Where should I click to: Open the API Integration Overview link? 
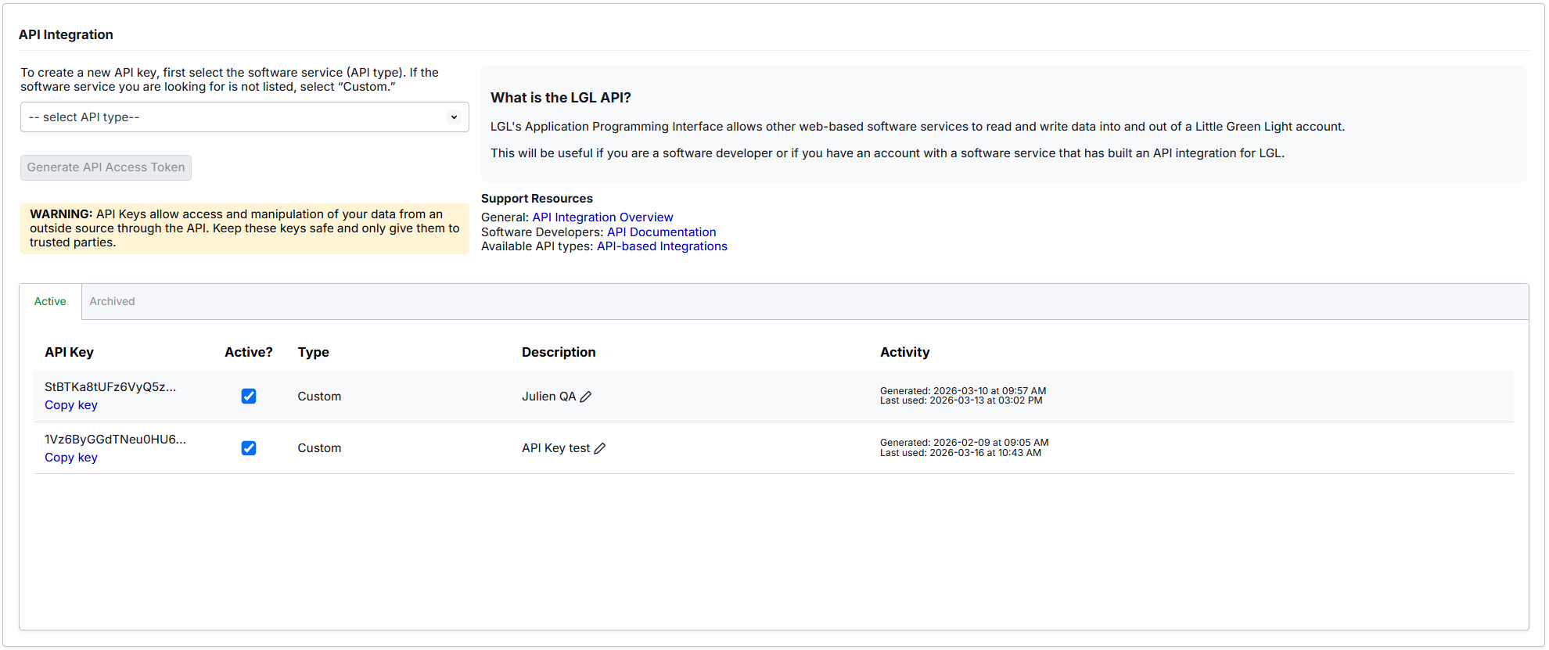pyautogui.click(x=602, y=217)
